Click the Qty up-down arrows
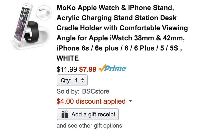The width and height of the screenshot is (197, 135). 83,80
